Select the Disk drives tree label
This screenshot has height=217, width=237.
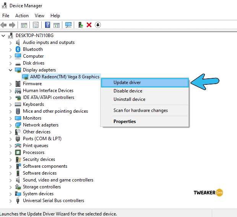34,63
